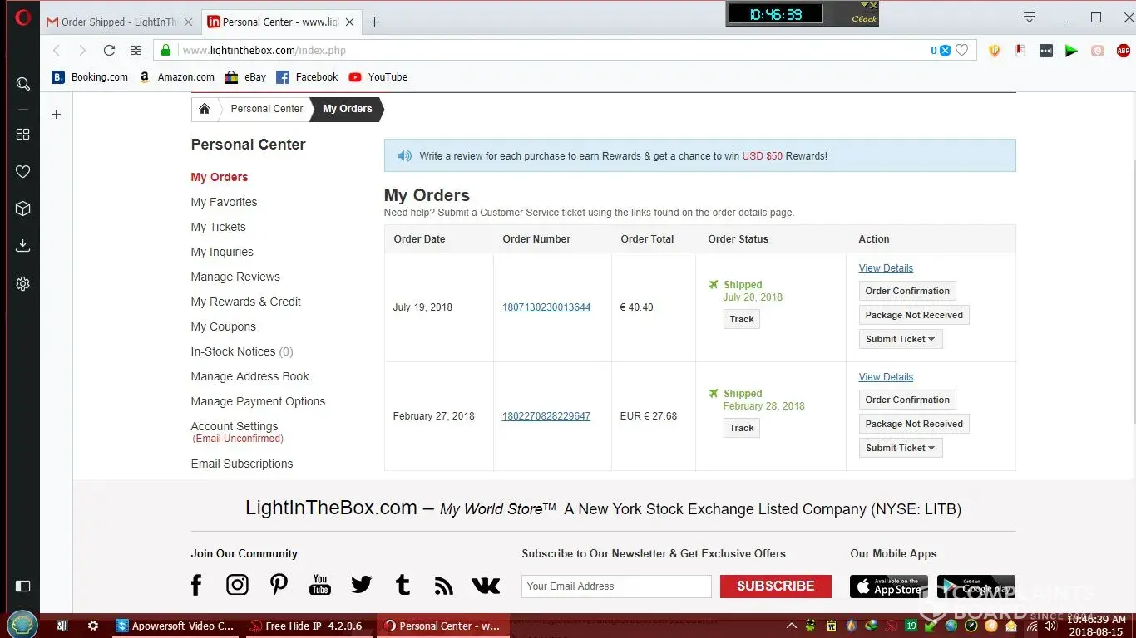Click Order Confirmation for €27.68 order
Viewport: 1136px width, 638px height.
tap(907, 400)
